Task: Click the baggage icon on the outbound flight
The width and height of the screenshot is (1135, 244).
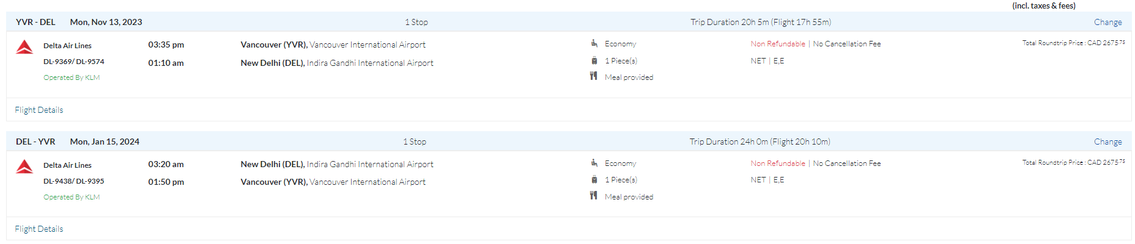Action: [x=594, y=60]
